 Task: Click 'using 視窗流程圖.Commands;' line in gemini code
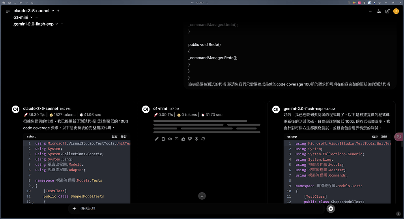coord(322,175)
